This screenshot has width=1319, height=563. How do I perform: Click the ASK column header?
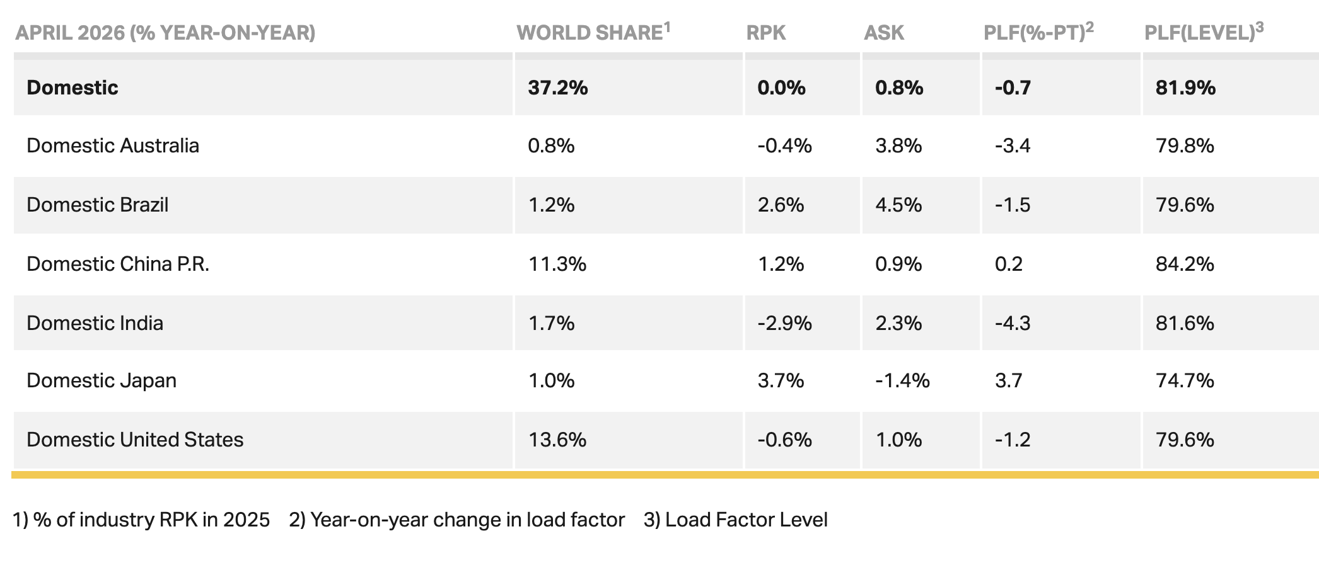click(884, 33)
